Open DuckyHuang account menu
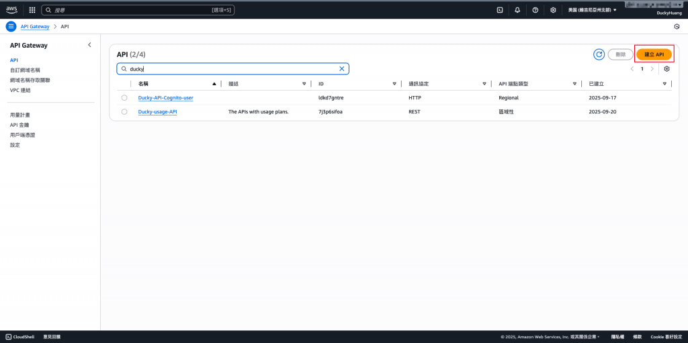Screen dimensions: 688x343 669,13
